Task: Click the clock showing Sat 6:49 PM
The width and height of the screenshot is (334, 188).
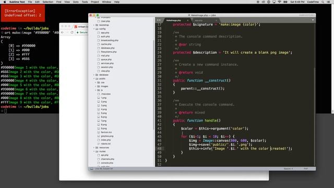Action: click(297, 2)
